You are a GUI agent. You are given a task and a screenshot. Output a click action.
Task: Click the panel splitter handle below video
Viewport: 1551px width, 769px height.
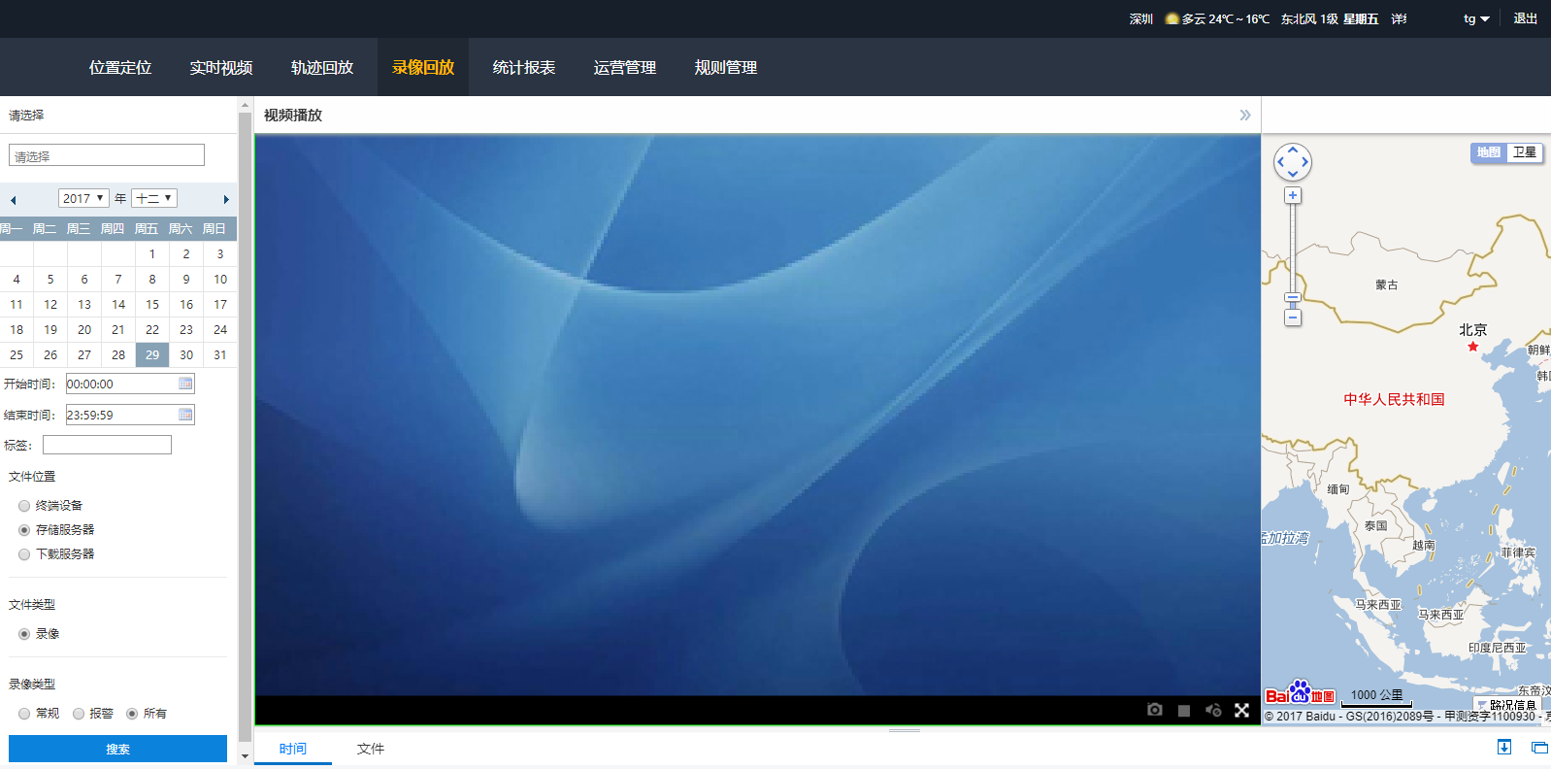tap(905, 730)
